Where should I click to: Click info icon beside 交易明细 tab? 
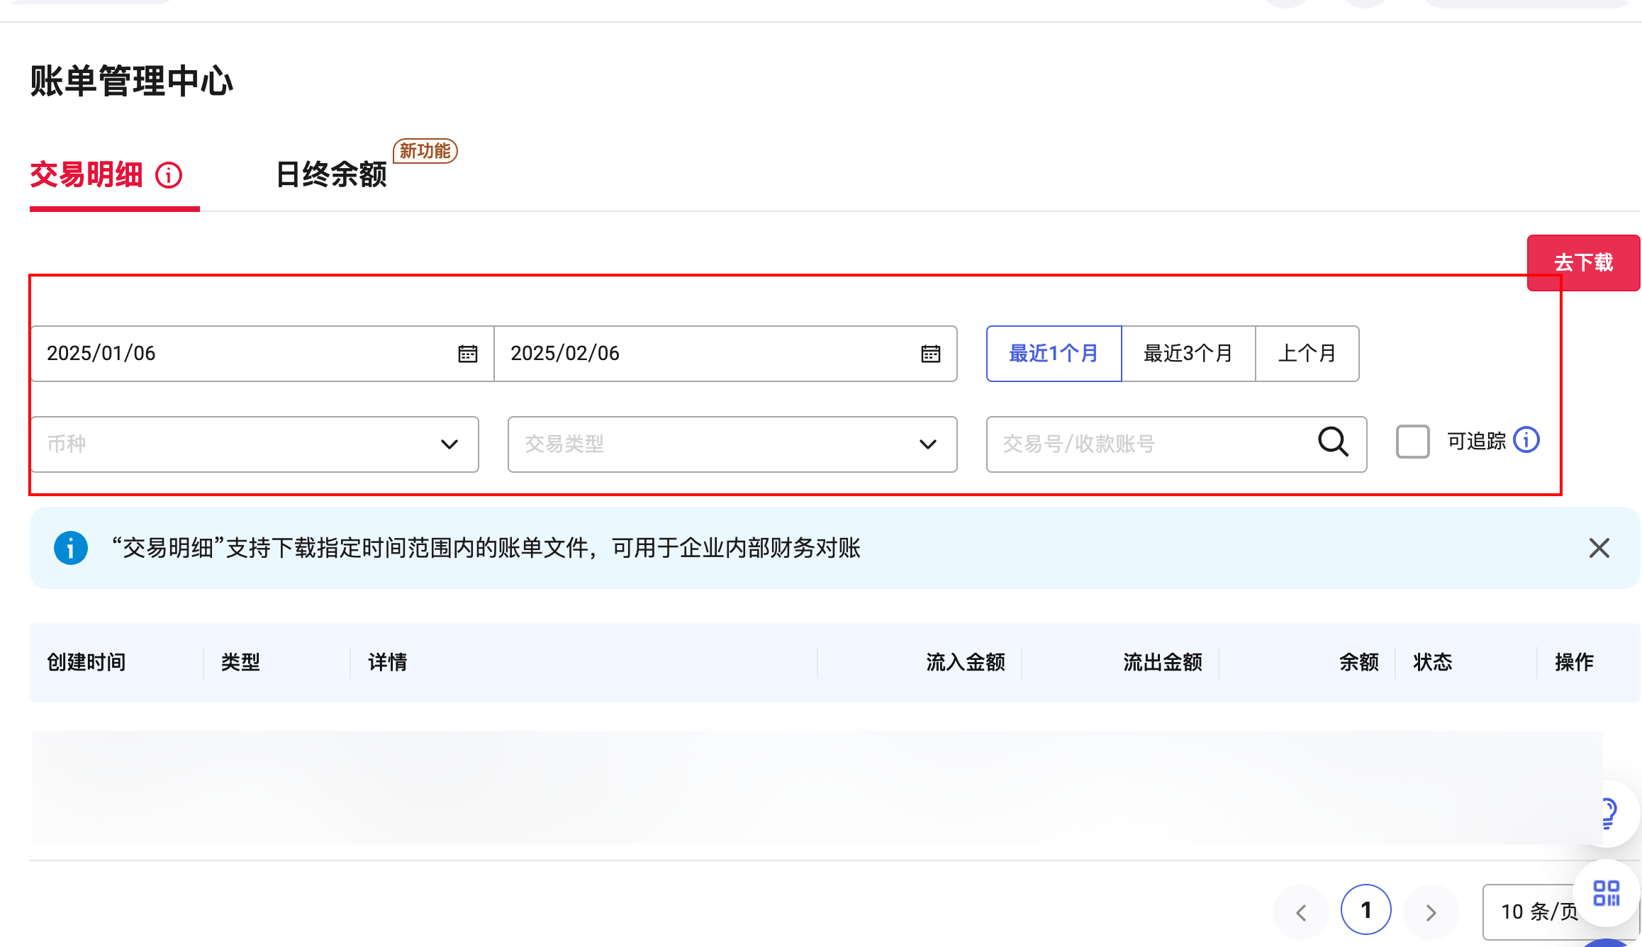(169, 175)
